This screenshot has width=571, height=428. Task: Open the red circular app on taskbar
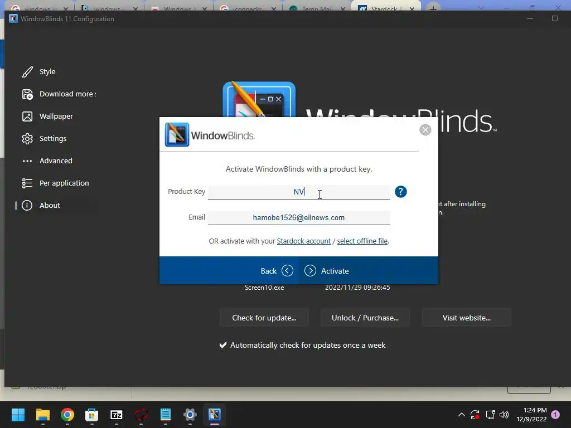[141, 415]
